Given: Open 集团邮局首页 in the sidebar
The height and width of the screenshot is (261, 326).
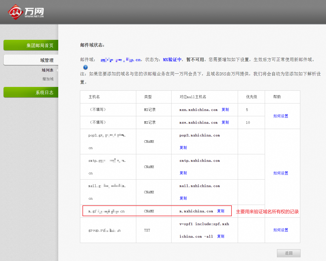Looking at the screenshot, I should 31,45.
